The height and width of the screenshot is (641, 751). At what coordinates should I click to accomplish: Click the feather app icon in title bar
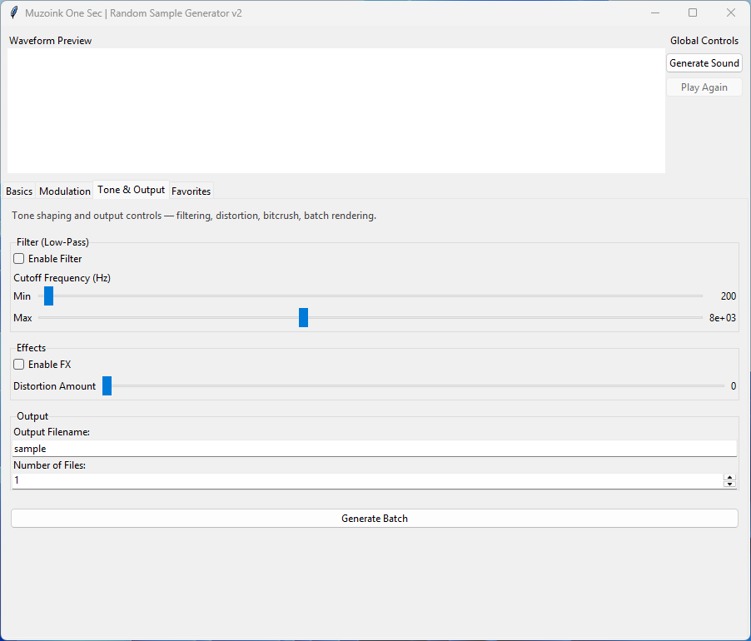coord(14,13)
